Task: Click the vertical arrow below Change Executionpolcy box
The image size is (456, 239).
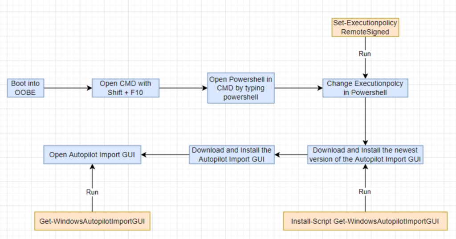Action: tap(365, 121)
